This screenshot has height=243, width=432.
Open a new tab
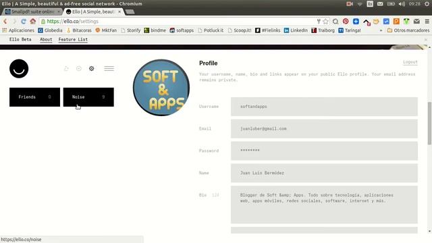[130, 11]
